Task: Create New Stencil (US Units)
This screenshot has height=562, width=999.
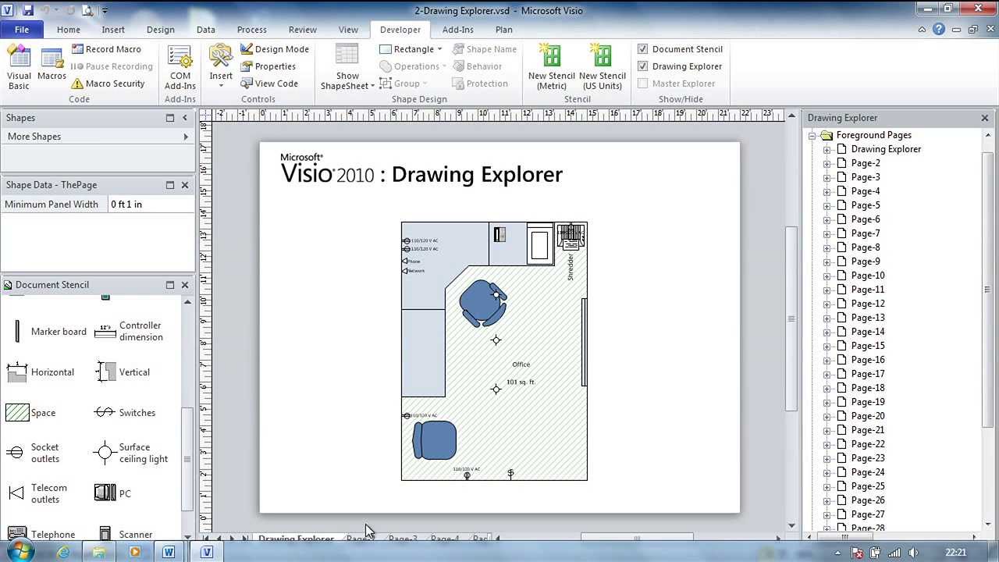Action: (602, 68)
